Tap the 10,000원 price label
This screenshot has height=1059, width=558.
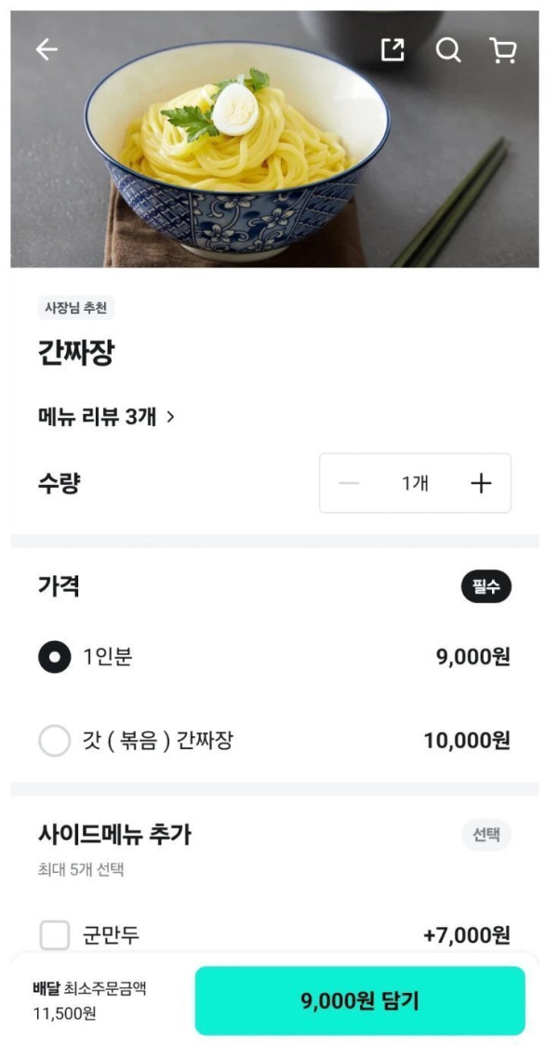click(467, 741)
